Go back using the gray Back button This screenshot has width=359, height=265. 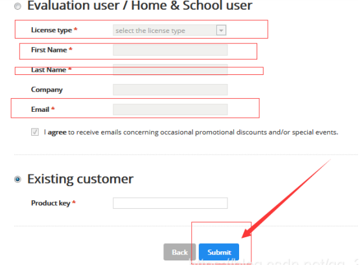[179, 252]
